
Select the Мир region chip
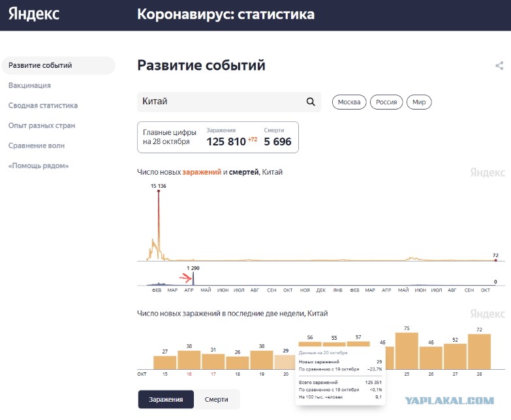point(419,102)
